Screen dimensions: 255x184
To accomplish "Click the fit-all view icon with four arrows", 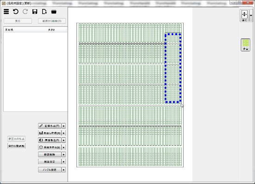I will coord(244,16).
